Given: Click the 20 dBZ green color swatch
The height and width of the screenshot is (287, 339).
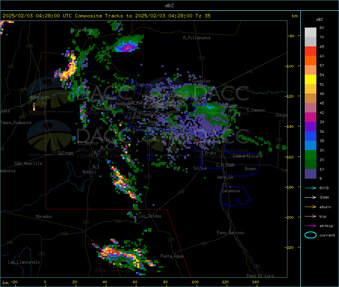Looking at the screenshot, I should pyautogui.click(x=310, y=155).
